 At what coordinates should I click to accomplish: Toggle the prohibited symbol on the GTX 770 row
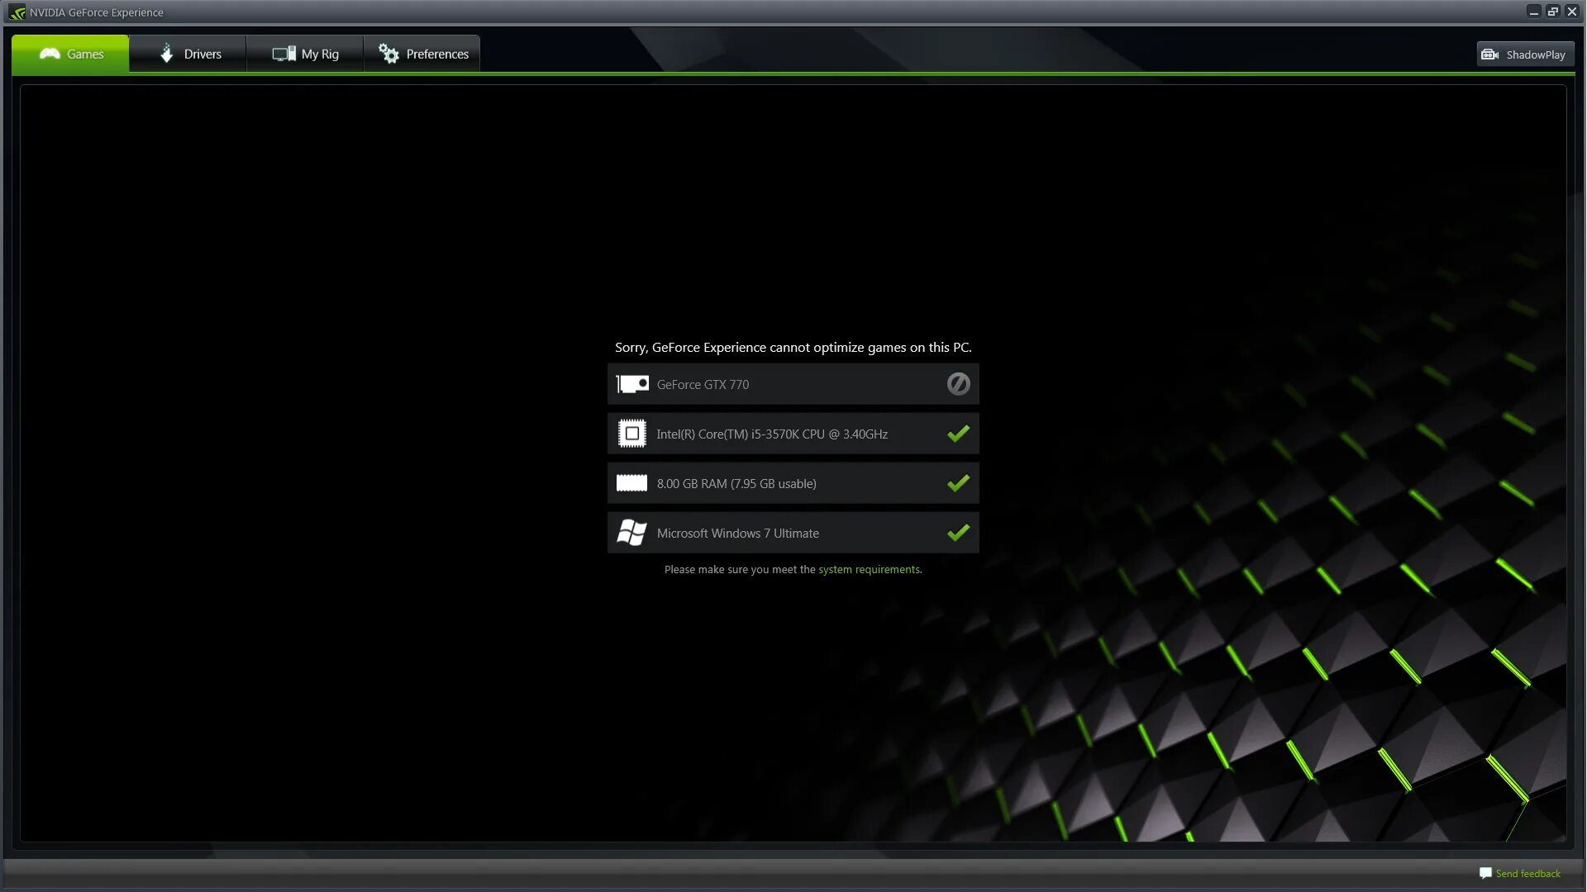pyautogui.click(x=958, y=383)
